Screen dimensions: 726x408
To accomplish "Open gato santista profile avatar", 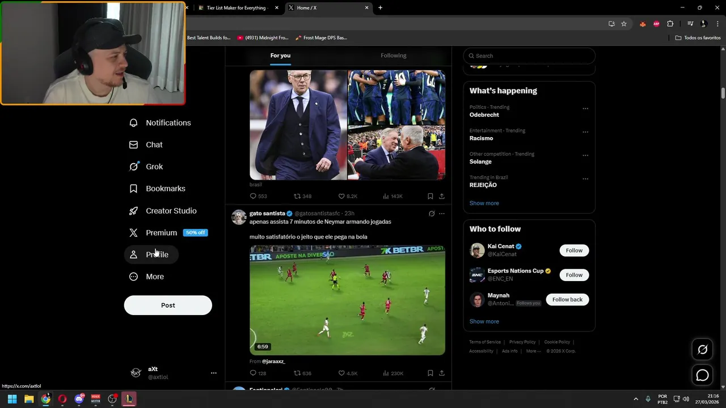I will pos(239,217).
